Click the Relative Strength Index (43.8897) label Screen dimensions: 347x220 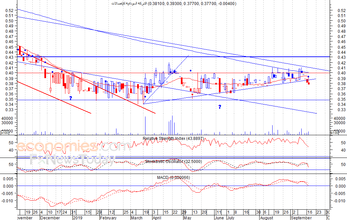pyautogui.click(x=173, y=139)
